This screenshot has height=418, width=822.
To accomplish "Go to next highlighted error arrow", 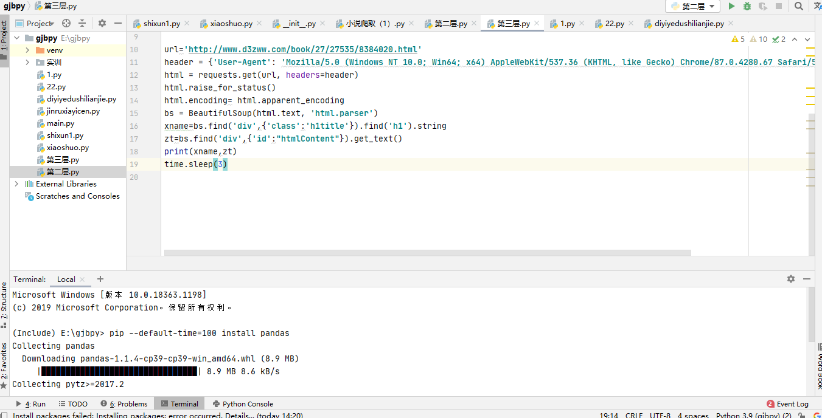I will (x=808, y=39).
